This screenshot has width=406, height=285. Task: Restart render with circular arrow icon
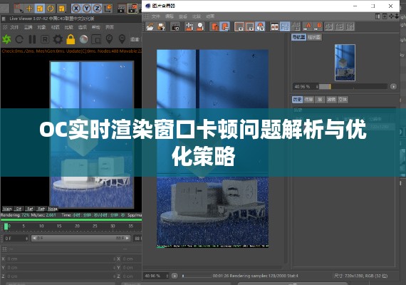click(19, 39)
